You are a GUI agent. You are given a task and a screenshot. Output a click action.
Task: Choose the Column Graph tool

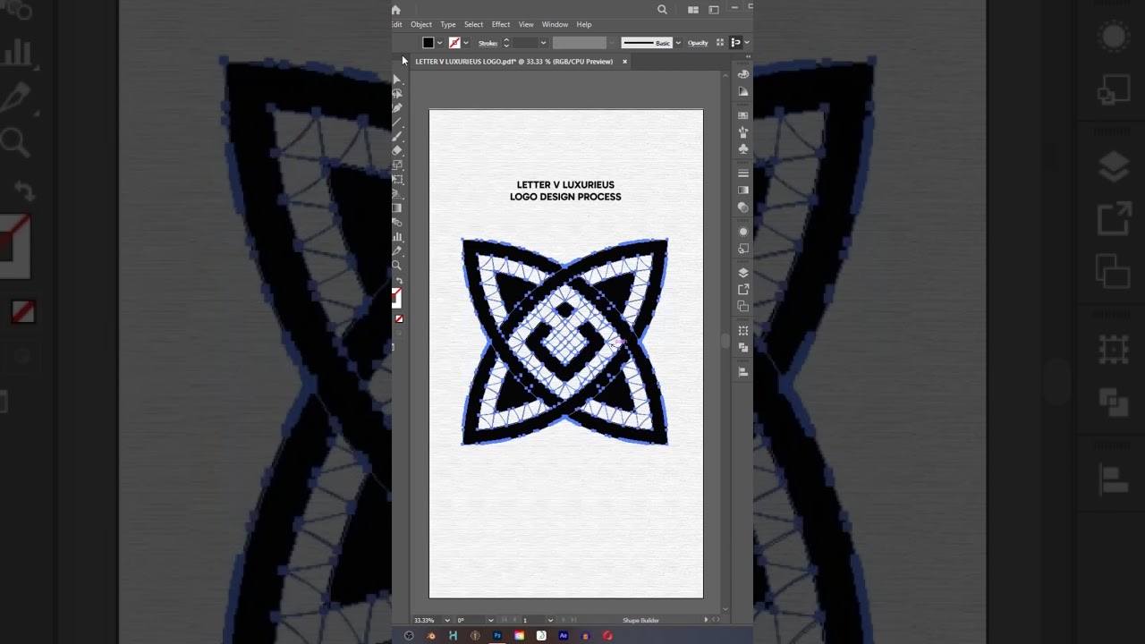[x=397, y=237]
